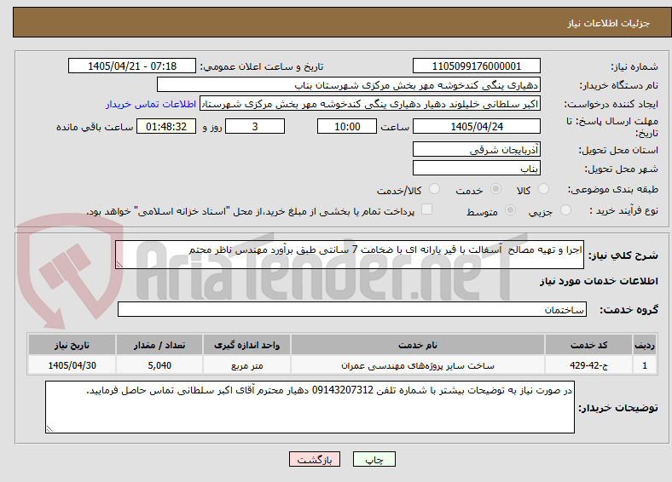This screenshot has width=672, height=482.
Task: Click the remaining time field 01:48:32
Action: [166, 126]
